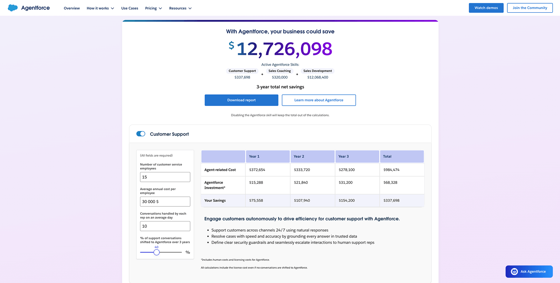Image resolution: width=560 pixels, height=283 pixels.
Task: Click the Total column header
Action: [x=402, y=156]
